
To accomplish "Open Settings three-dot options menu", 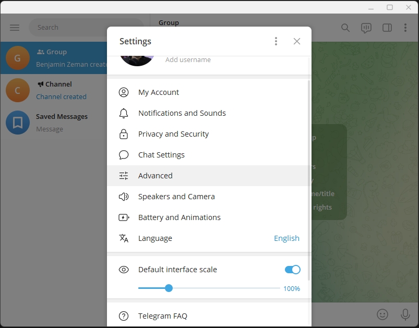I will [x=276, y=41].
